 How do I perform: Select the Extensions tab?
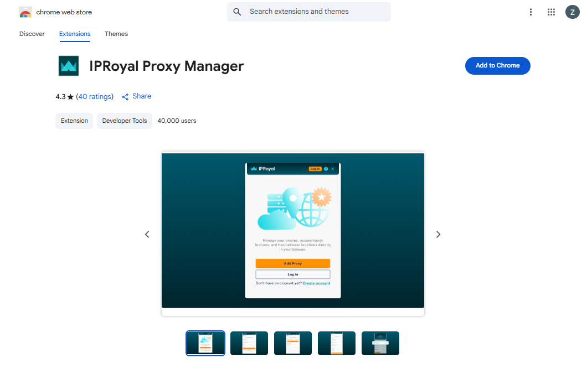(x=75, y=34)
